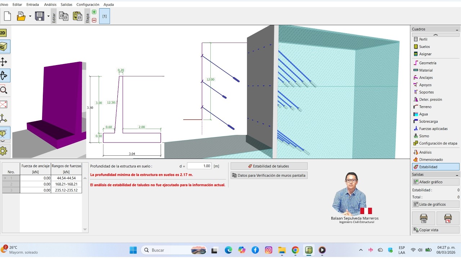Open the Configuración menu
Image resolution: width=461 pixels, height=259 pixels.
88,5
